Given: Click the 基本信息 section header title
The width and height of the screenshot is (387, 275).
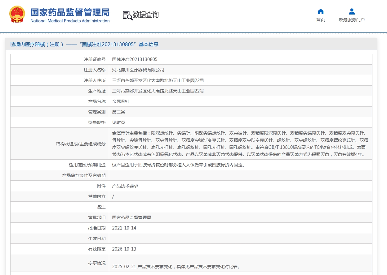Looking at the screenshot, I should coord(84,44).
